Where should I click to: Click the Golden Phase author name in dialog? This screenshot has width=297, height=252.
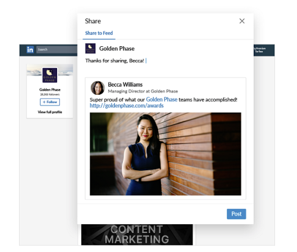(117, 49)
